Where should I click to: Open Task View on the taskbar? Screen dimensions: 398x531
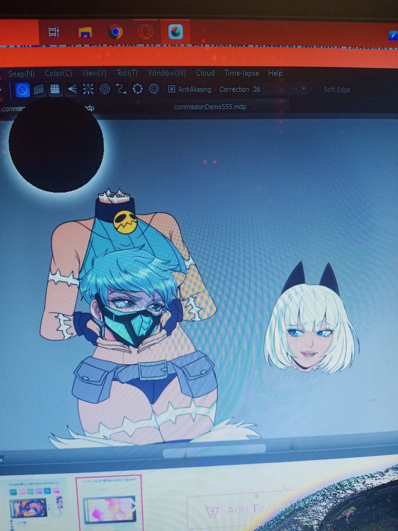click(54, 32)
